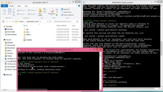Collapse the ribbon with the chevron
Image resolution: width=163 pixels, height=92 pixels.
click(76, 6)
